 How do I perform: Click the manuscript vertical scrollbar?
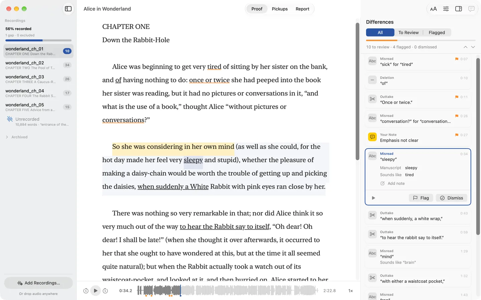(357, 92)
